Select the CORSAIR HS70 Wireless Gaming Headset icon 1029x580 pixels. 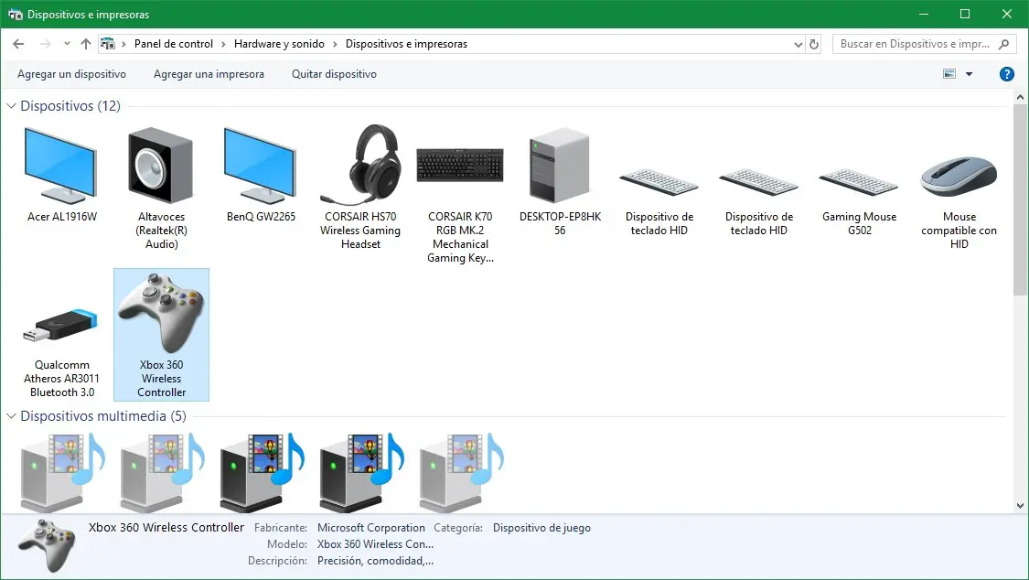(x=360, y=166)
